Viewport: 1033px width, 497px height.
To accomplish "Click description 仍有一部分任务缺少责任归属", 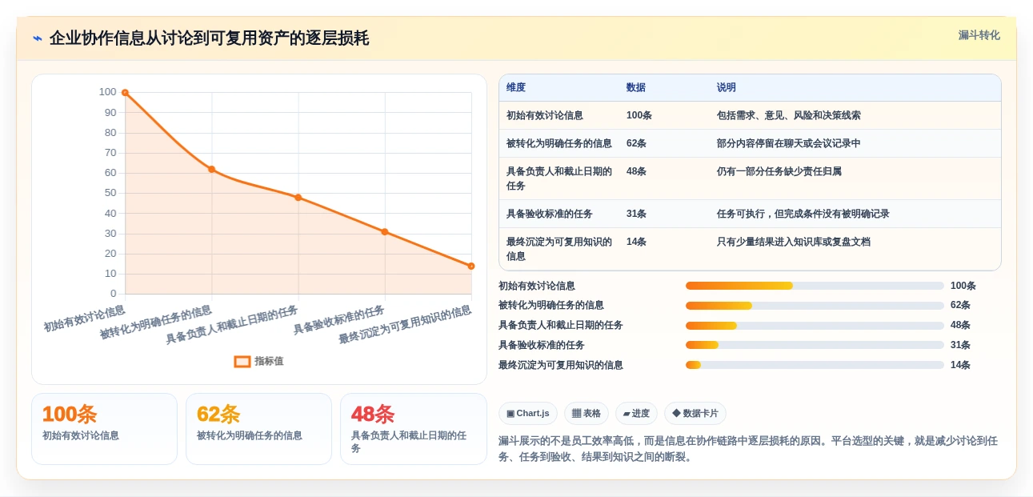I will coord(779,171).
